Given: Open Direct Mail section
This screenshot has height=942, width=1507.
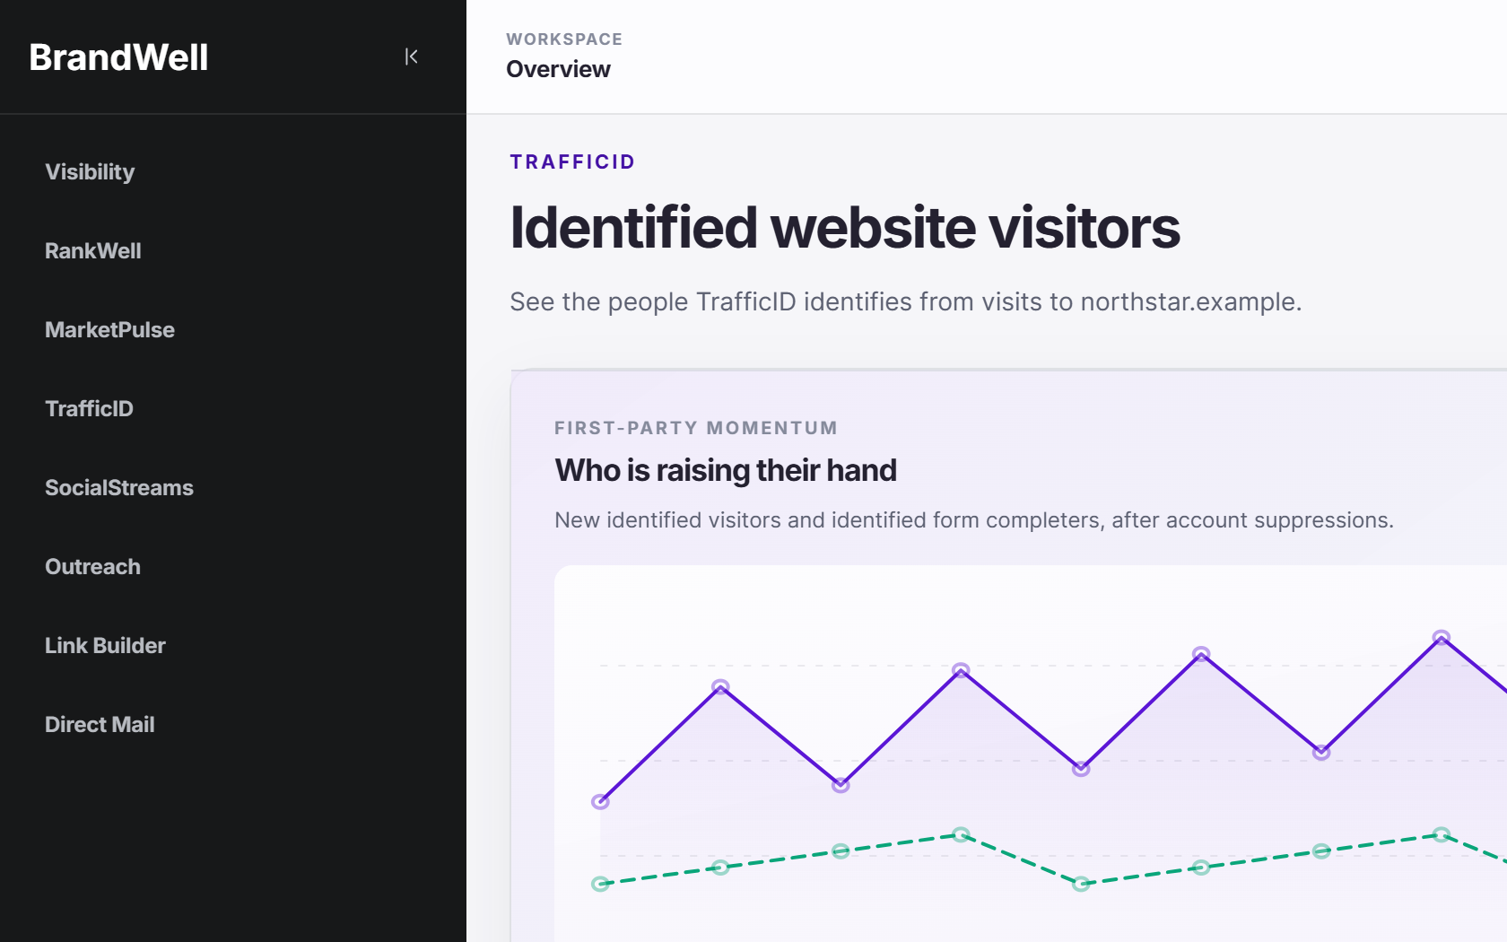Looking at the screenshot, I should pyautogui.click(x=100, y=724).
